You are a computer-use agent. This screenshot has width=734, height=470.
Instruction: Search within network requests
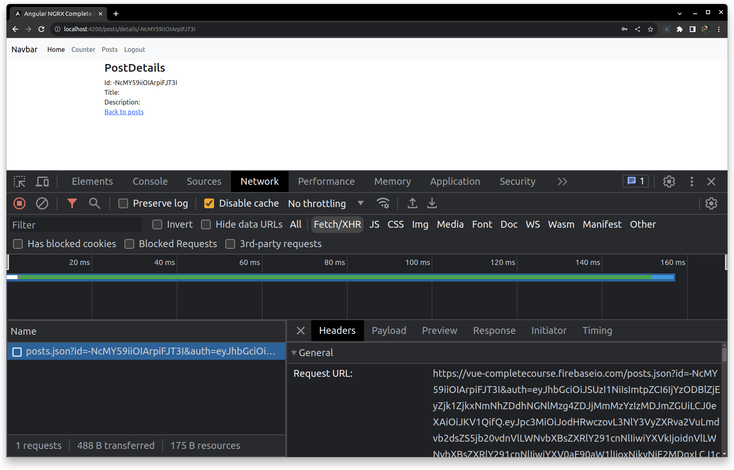(x=94, y=203)
